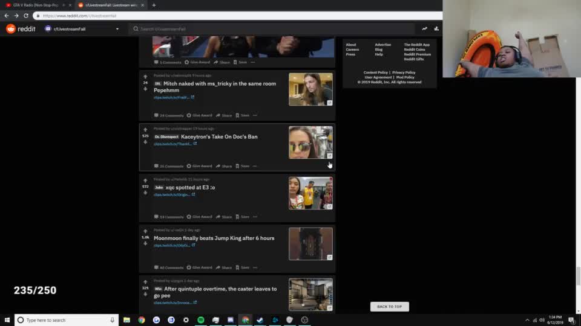Open comments on the xqc spotted post
This screenshot has height=326, width=581.
(x=169, y=217)
